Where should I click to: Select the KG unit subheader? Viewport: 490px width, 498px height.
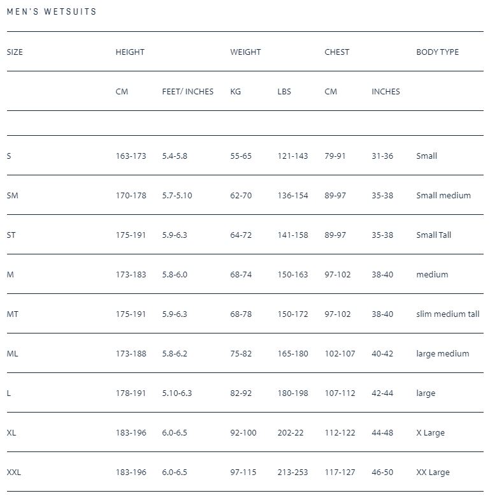click(236, 92)
